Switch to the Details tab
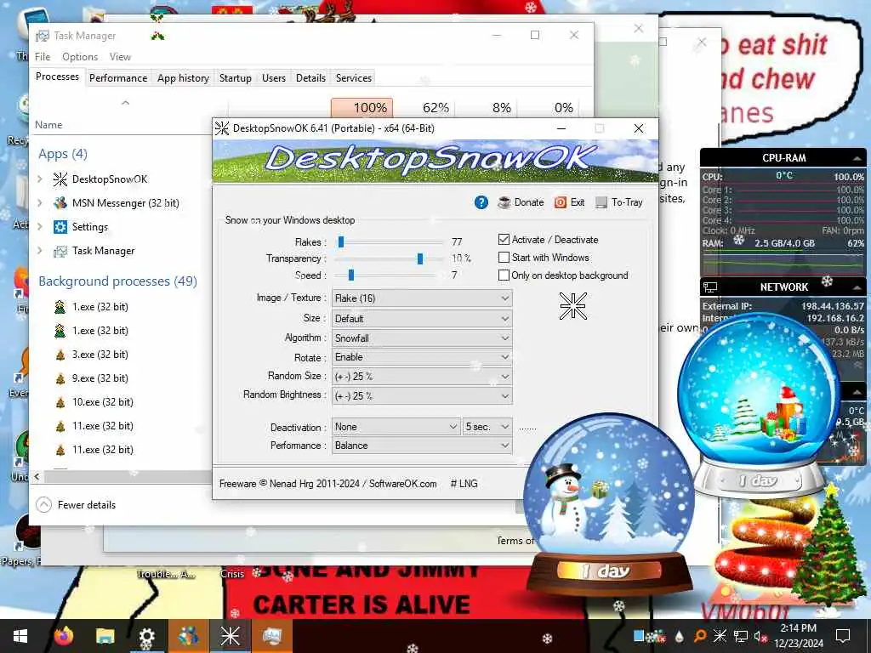871x653 pixels. point(310,77)
